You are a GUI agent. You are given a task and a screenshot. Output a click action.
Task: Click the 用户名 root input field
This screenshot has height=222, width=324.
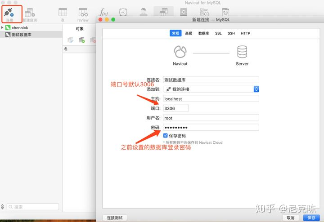click(211, 118)
